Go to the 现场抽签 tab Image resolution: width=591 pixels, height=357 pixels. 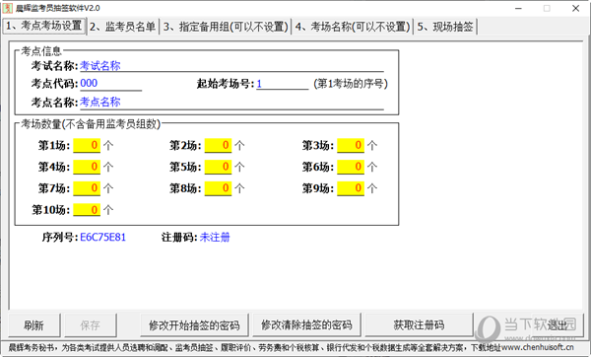tap(445, 27)
